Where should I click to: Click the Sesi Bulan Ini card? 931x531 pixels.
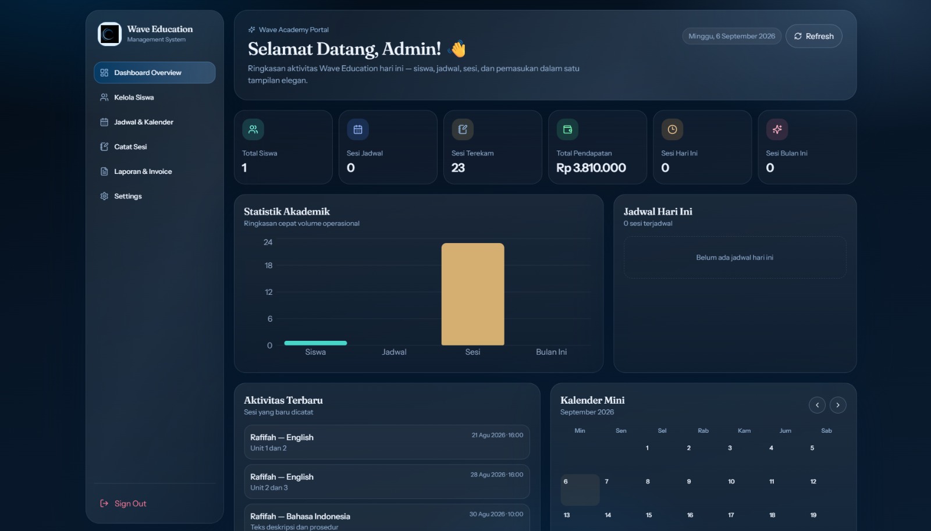(x=807, y=147)
